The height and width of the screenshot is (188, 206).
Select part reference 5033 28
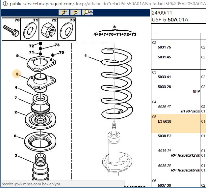tap(164, 87)
